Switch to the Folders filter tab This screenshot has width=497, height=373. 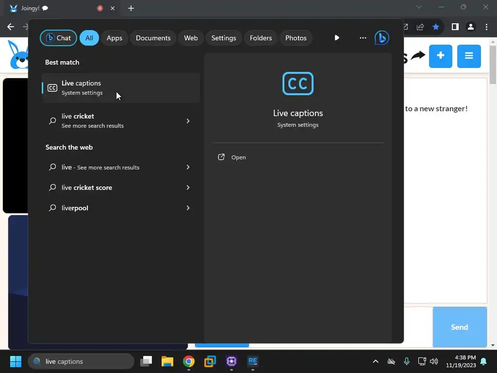(261, 38)
